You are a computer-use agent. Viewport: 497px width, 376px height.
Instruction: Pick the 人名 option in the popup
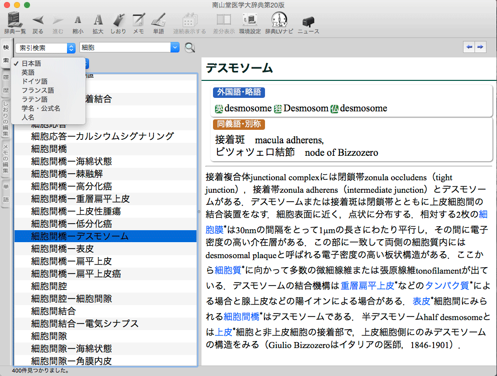point(28,117)
